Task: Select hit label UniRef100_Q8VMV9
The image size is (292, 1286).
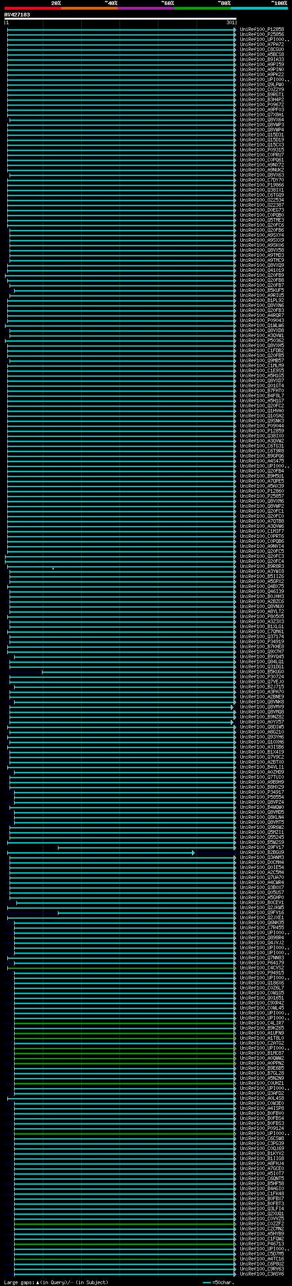Action: point(262,707)
